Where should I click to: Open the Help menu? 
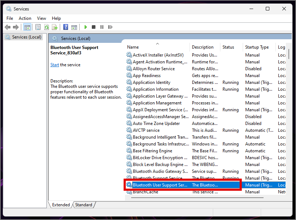coord(56,18)
